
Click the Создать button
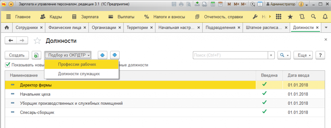point(17,55)
